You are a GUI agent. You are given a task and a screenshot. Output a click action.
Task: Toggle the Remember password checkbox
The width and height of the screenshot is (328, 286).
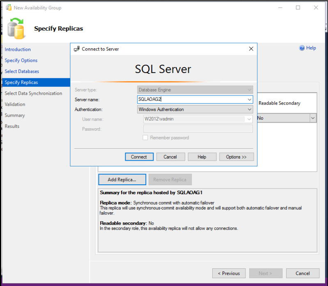(145, 138)
